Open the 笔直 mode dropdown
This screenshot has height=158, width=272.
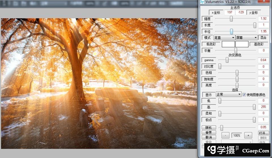point(224,37)
